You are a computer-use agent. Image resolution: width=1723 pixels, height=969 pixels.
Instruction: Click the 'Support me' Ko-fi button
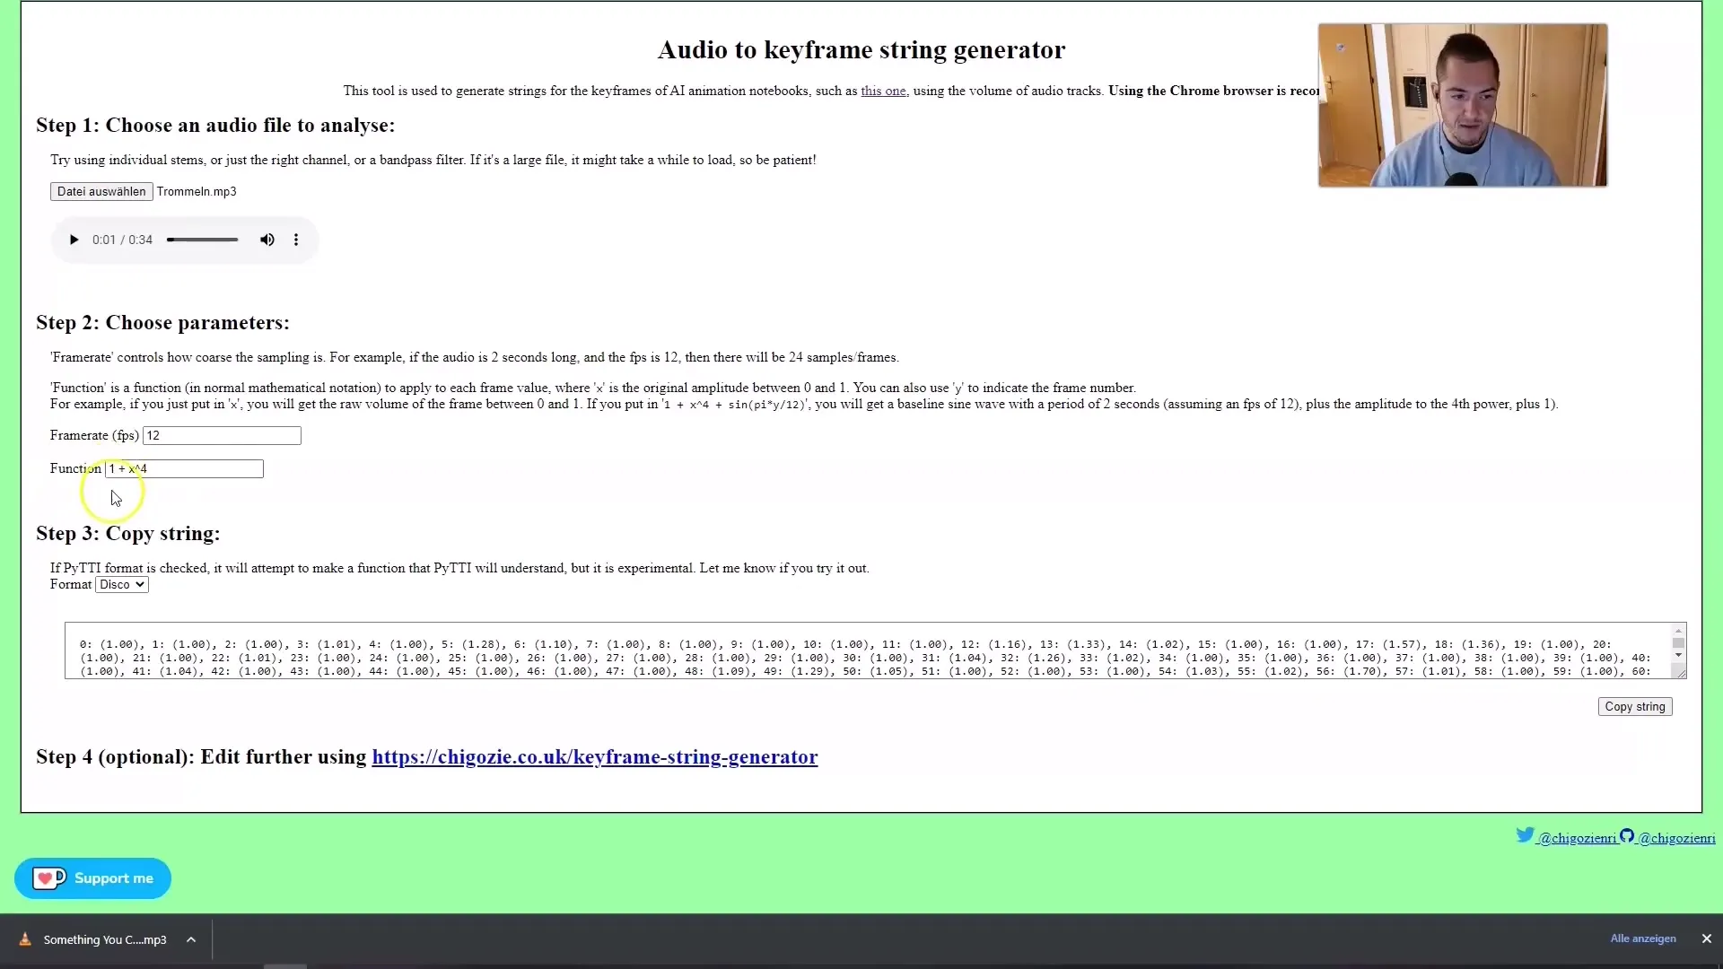coord(92,877)
